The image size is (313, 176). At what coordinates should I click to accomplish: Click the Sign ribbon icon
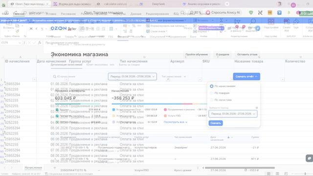(x=296, y=22)
